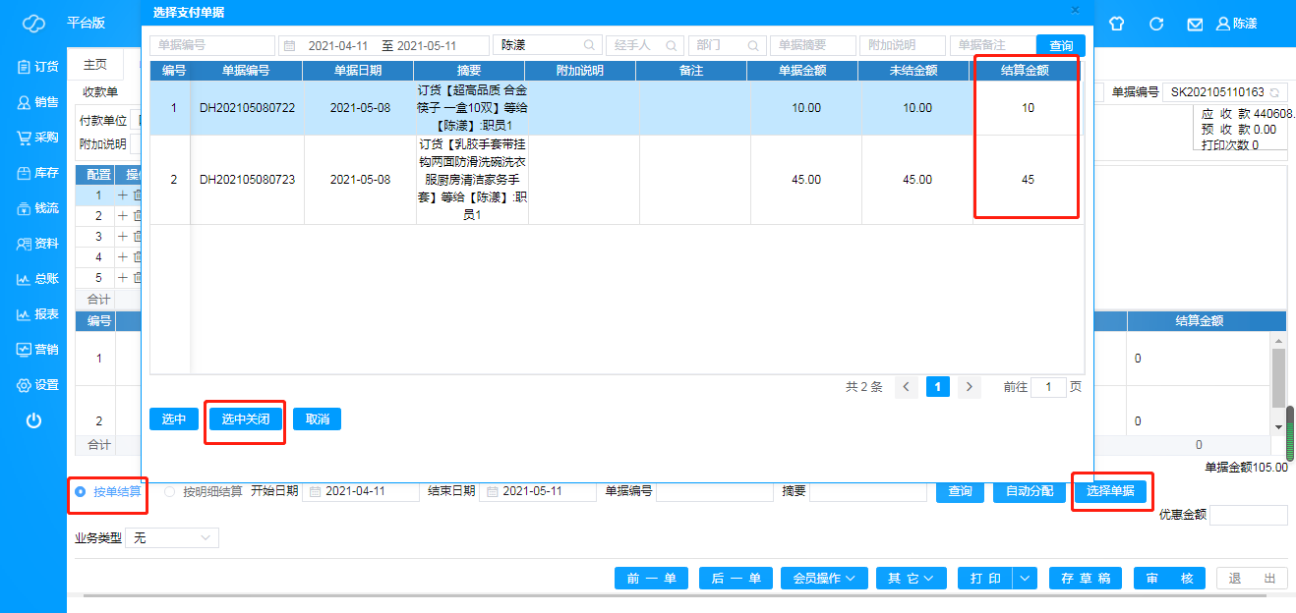Select the 按明细结算 radio option
This screenshot has height=613, width=1296.
click(170, 491)
